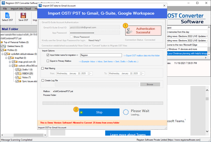
Task: Click the Drafts folder icon
Action: point(20,69)
